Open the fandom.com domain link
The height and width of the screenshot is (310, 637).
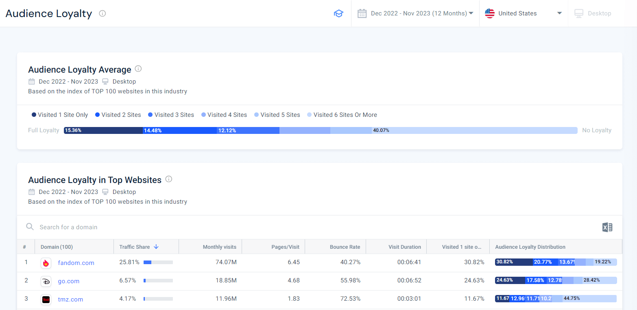click(76, 263)
